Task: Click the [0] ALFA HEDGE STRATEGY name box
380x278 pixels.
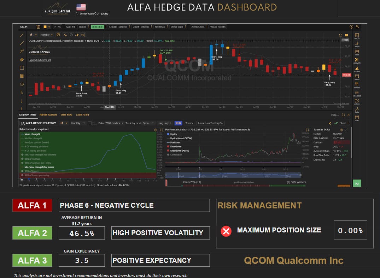Action: [39, 123]
